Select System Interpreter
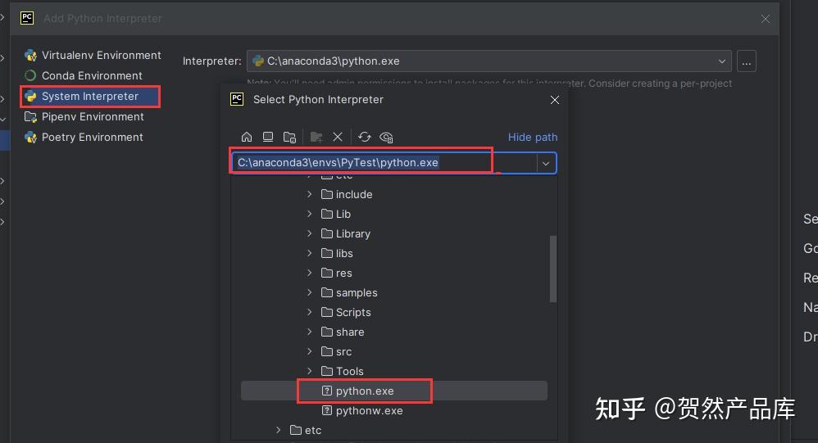This screenshot has height=443, width=818. pos(90,97)
